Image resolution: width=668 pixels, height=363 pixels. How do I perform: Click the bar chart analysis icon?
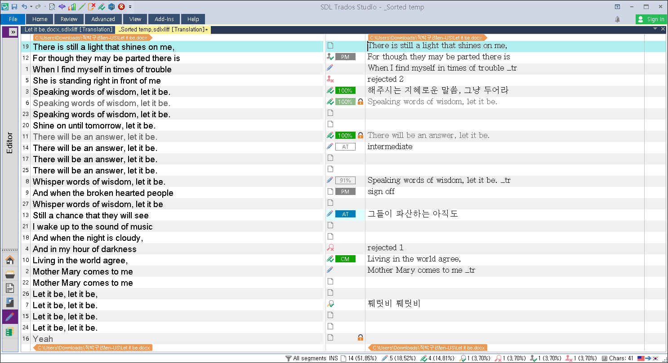click(72, 7)
